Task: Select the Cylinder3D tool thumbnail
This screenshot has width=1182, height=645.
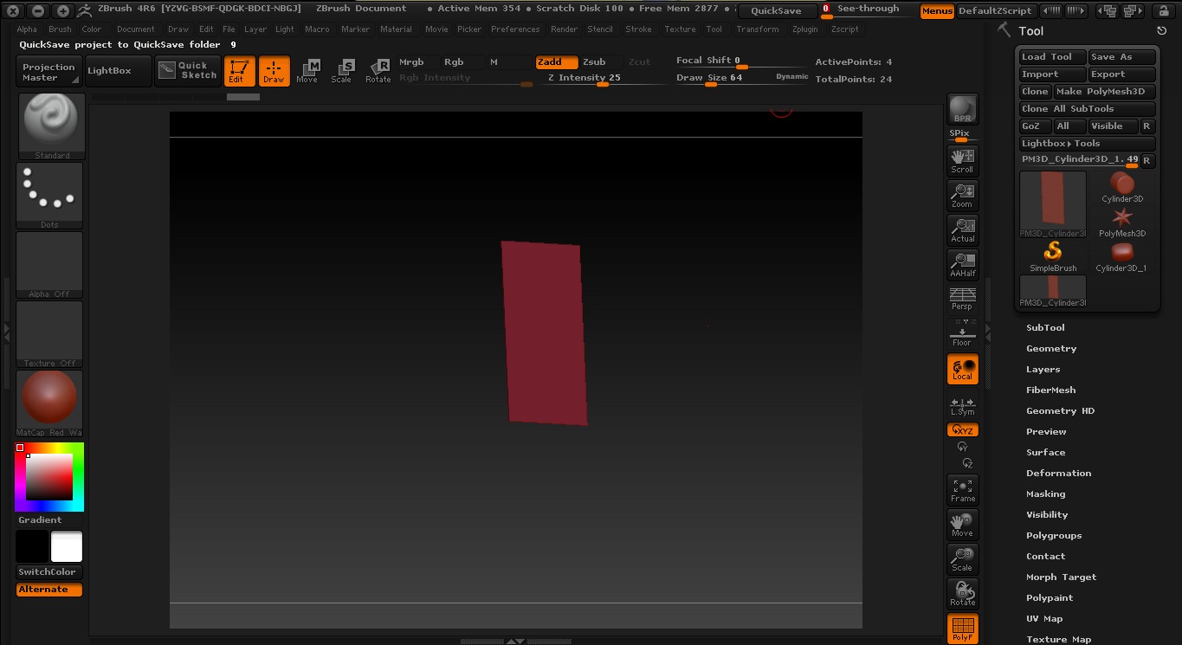Action: click(x=1122, y=187)
